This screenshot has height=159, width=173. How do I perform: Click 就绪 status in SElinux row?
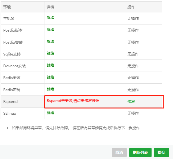click(x=50, y=113)
